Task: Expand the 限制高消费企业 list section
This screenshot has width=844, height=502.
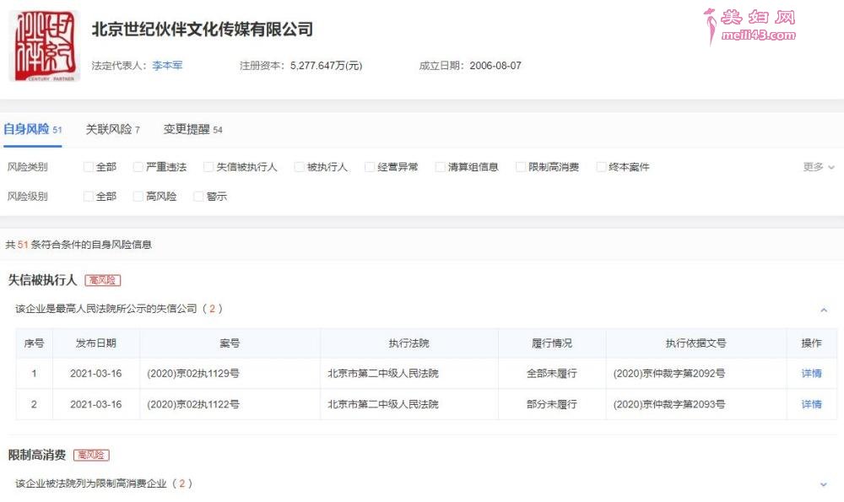Action: [824, 484]
